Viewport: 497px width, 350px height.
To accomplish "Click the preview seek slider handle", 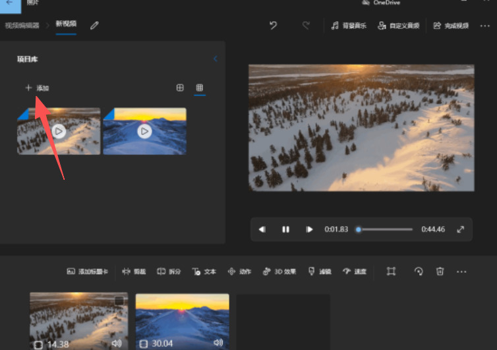I will pyautogui.click(x=359, y=229).
